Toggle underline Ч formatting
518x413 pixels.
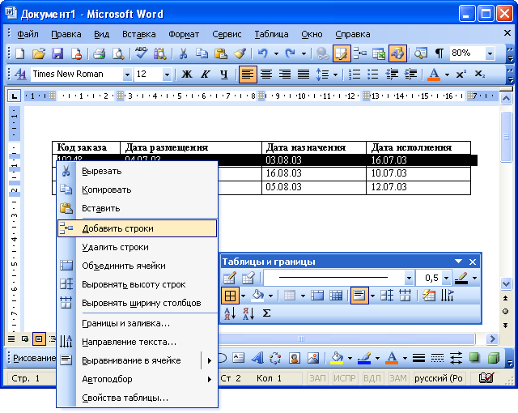click(x=224, y=75)
